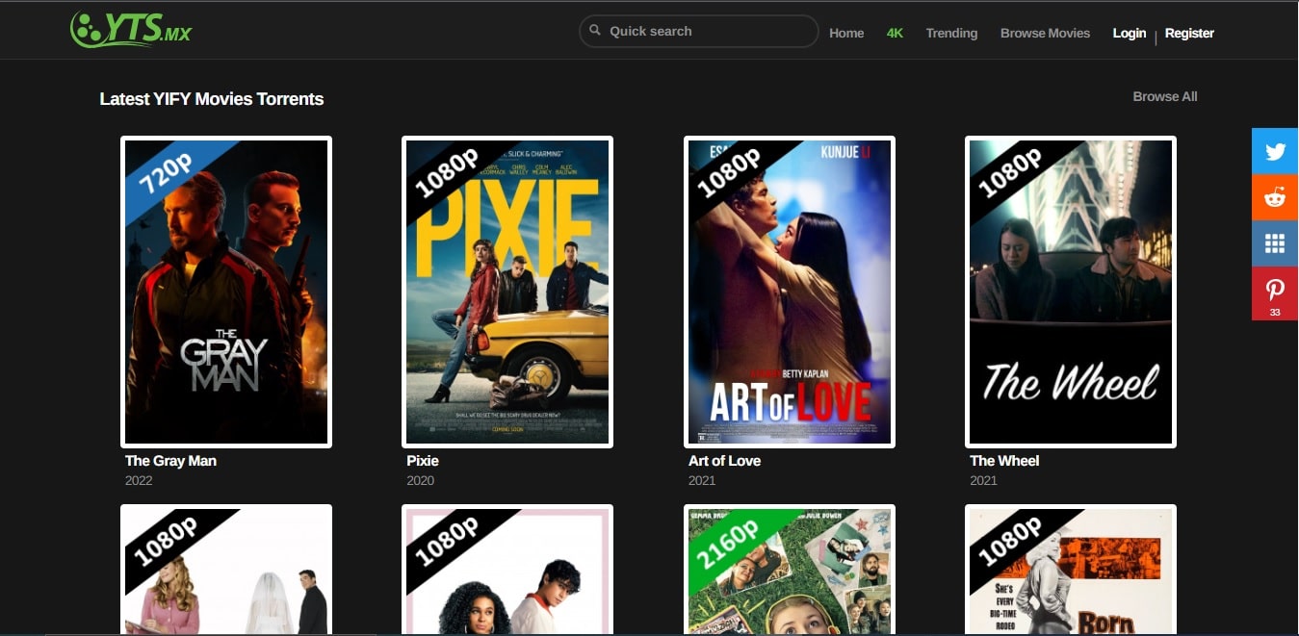Open the Art of Love poster

[790, 292]
